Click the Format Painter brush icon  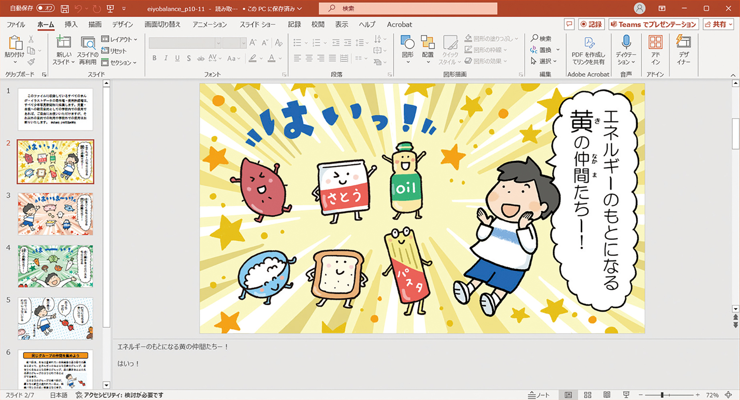[x=31, y=62]
